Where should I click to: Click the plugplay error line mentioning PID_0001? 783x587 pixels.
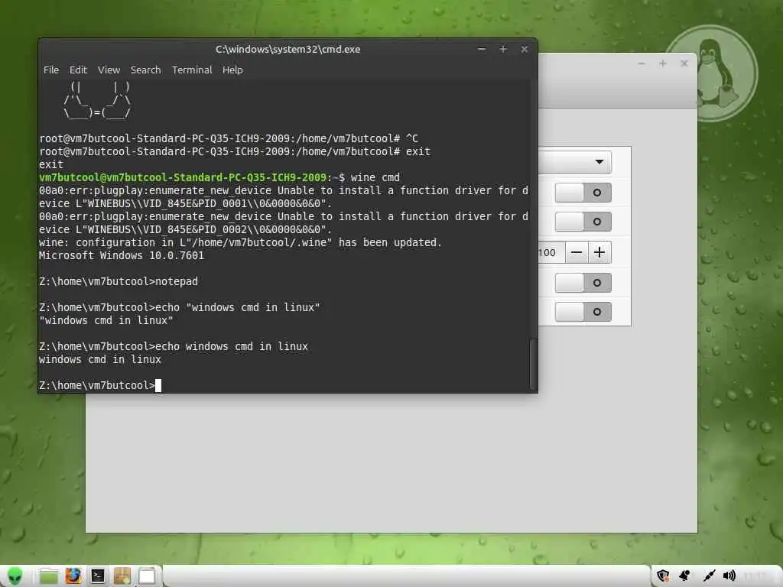(x=284, y=197)
